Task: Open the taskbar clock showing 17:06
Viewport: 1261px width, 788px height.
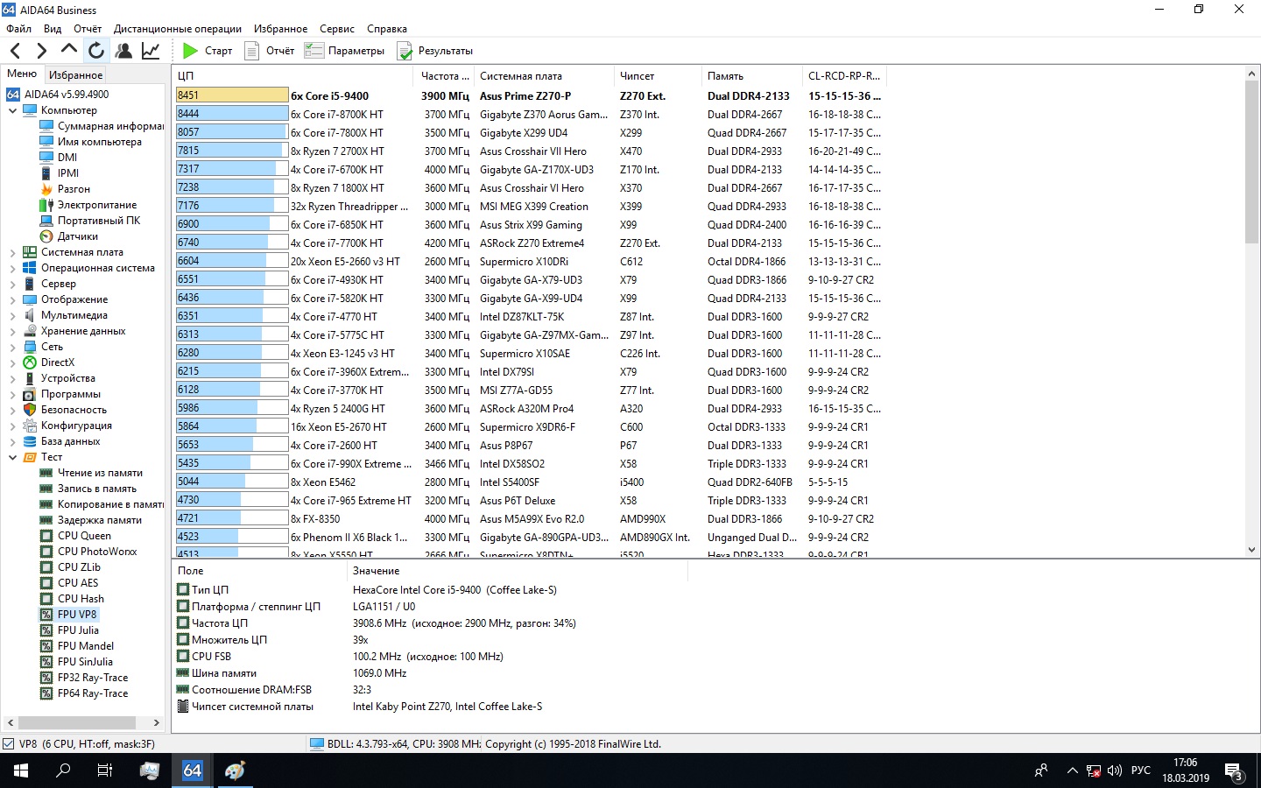Action: [x=1186, y=770]
